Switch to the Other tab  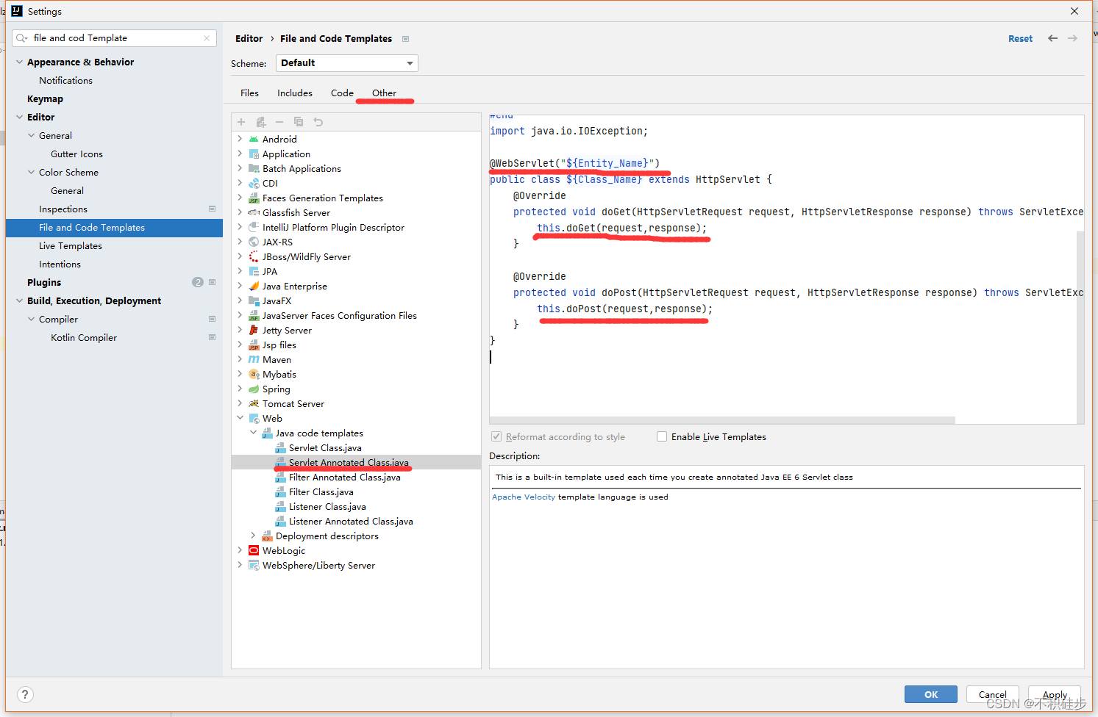(x=384, y=93)
